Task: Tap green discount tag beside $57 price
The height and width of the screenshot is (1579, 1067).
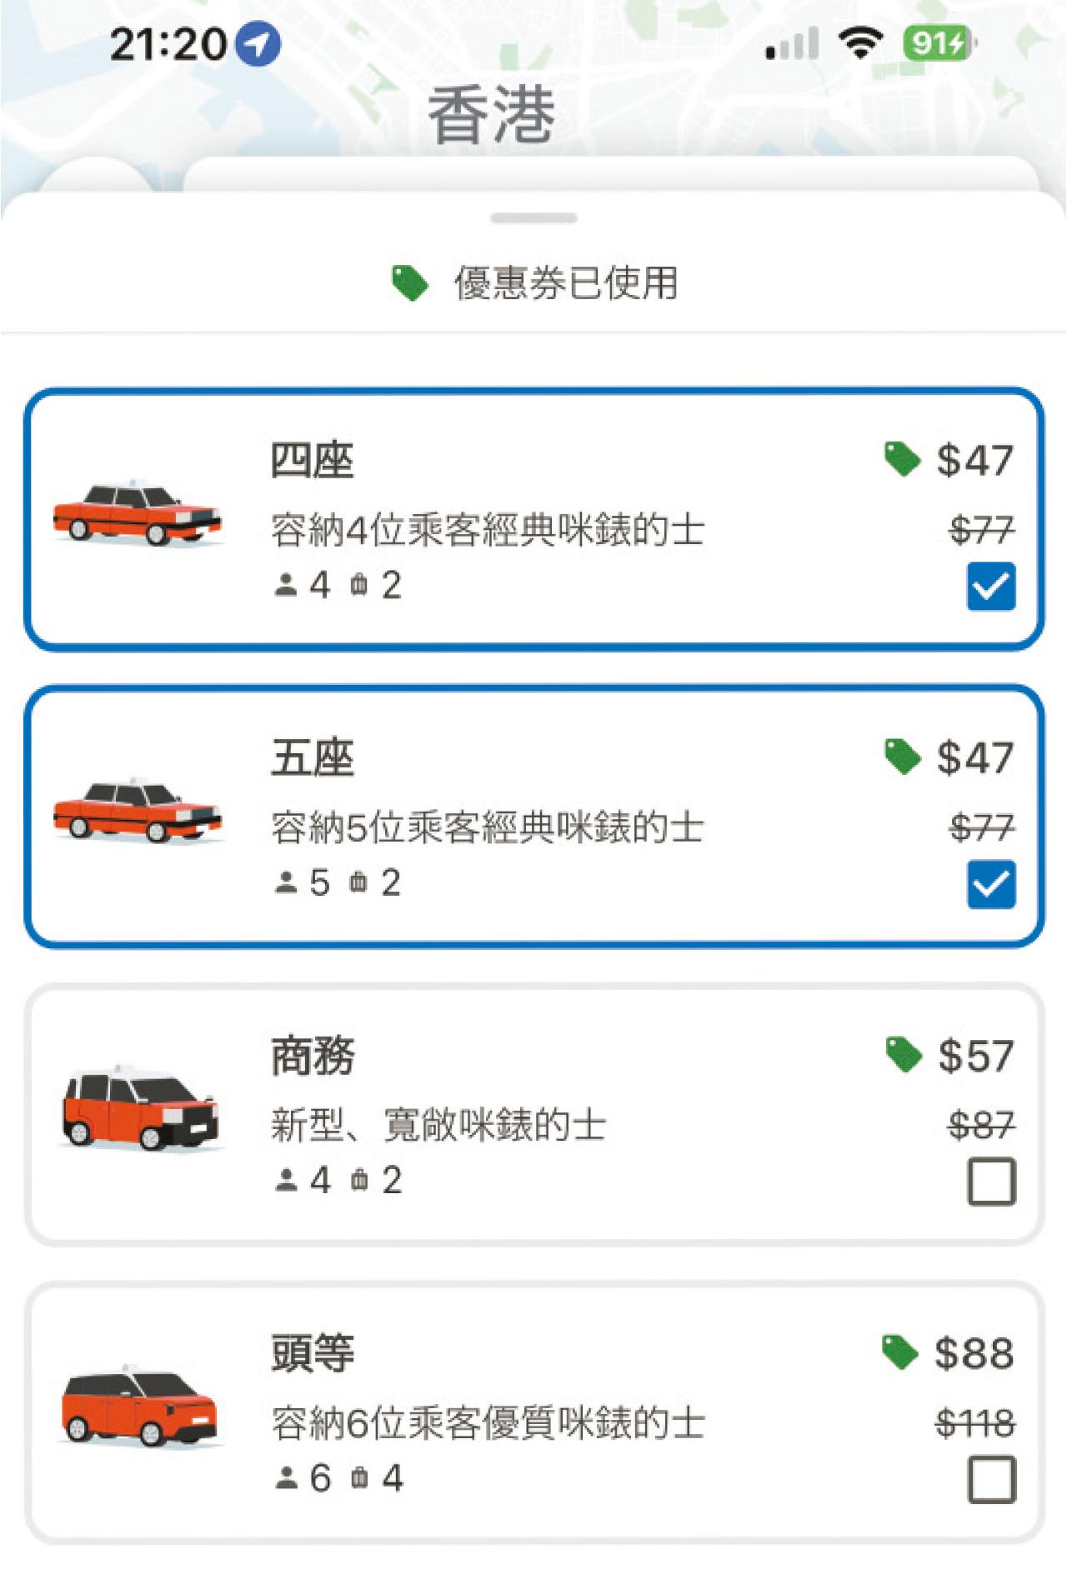Action: [904, 1055]
